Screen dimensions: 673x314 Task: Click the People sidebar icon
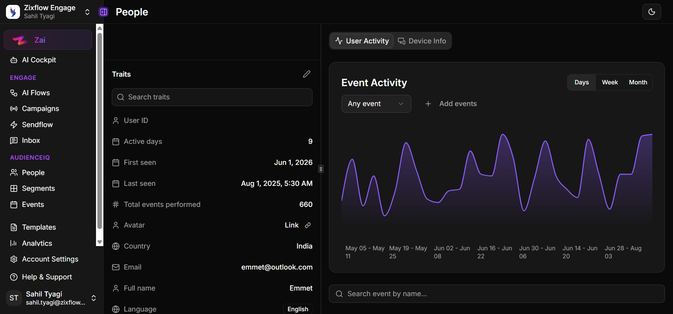14,173
